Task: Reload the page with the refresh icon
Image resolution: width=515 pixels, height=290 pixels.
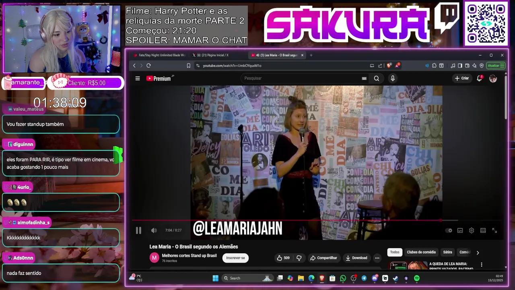Action: point(148,66)
